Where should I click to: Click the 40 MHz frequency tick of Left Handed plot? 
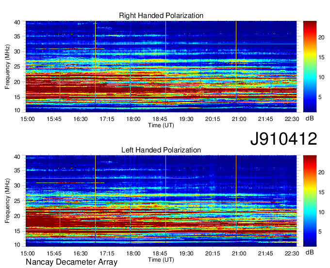(x=17, y=157)
